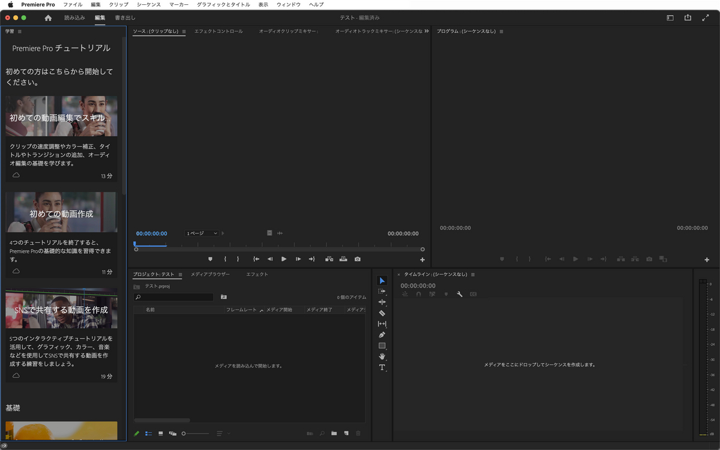This screenshot has width=720, height=450.
Task: Select the Slip tool
Action: (382, 323)
